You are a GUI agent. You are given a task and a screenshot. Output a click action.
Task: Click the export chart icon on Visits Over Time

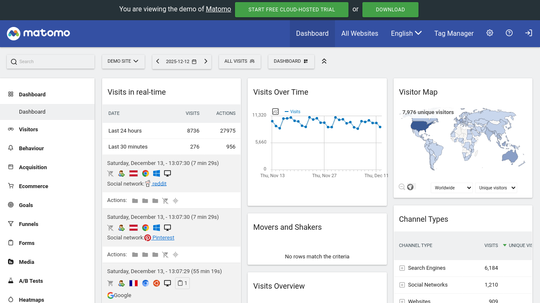pos(275,112)
